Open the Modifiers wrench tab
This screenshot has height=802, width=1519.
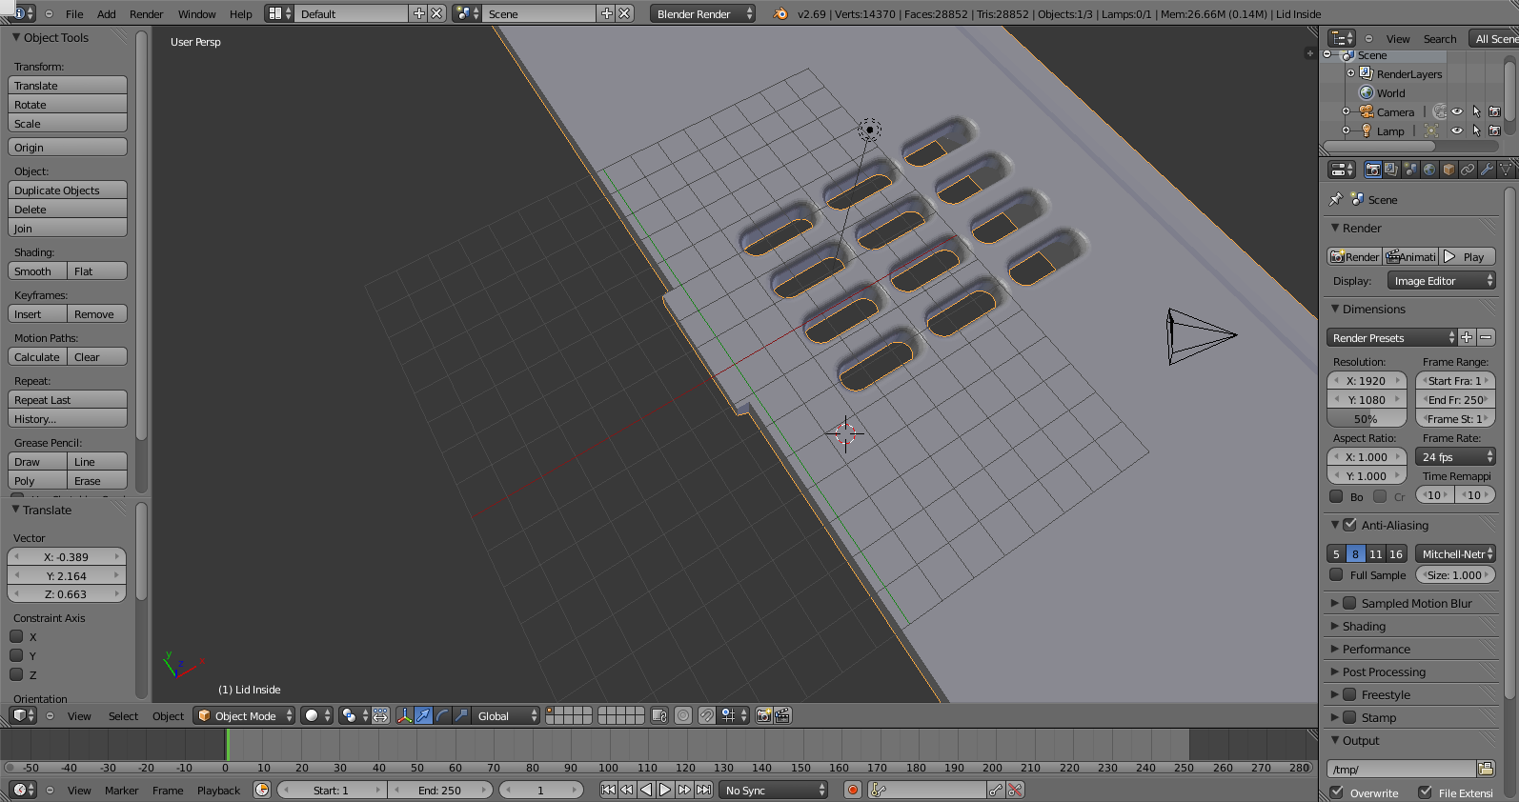coord(1487,170)
